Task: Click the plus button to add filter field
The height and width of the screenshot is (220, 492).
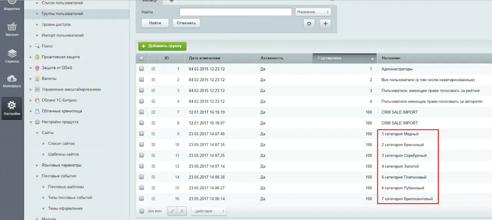Action: [325, 23]
